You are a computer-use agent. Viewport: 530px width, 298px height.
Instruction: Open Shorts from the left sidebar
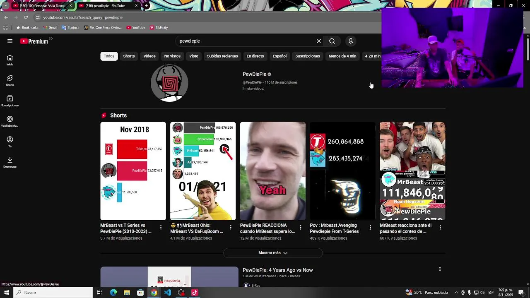point(10,80)
